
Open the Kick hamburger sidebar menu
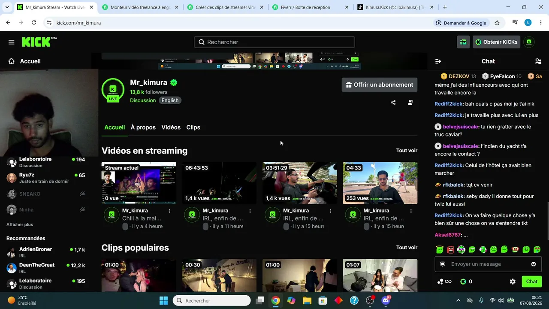(12, 42)
